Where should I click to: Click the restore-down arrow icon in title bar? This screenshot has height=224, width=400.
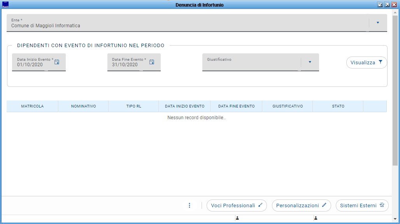click(380, 5)
